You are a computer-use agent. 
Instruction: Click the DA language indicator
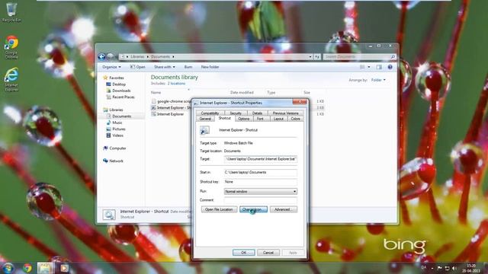(x=424, y=267)
